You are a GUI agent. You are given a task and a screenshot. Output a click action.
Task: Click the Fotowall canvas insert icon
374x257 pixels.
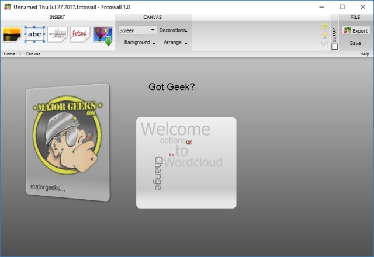click(80, 34)
